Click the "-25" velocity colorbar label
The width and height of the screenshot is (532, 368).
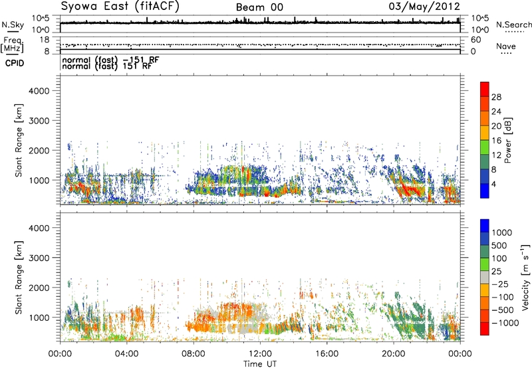pos(499,284)
